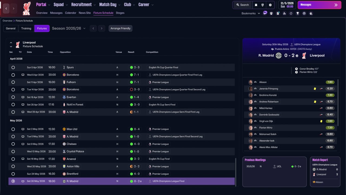
Task: Click the player ratings list scrollbar
Action: (338, 102)
